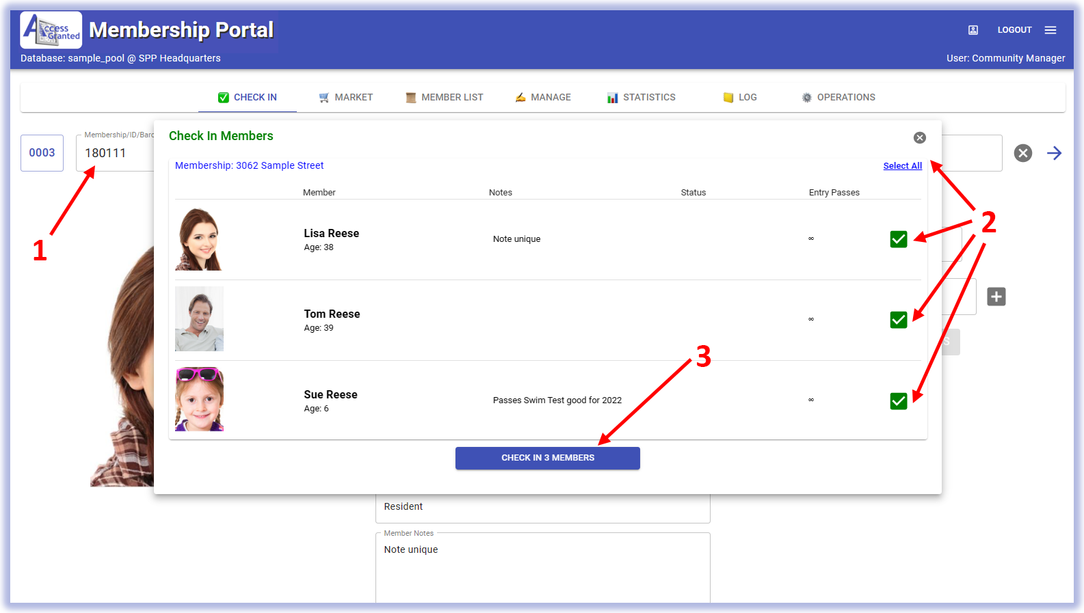Viewport: 1084px width, 613px height.
Task: Click the gray plus icon button
Action: (996, 297)
